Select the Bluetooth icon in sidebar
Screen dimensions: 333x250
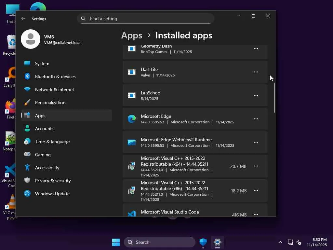27,76
